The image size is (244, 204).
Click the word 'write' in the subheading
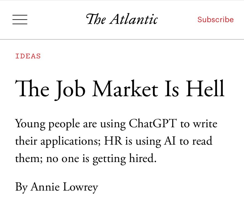pyautogui.click(x=205, y=124)
